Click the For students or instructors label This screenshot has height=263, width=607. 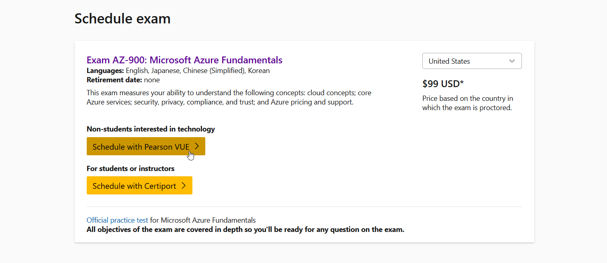coord(130,168)
